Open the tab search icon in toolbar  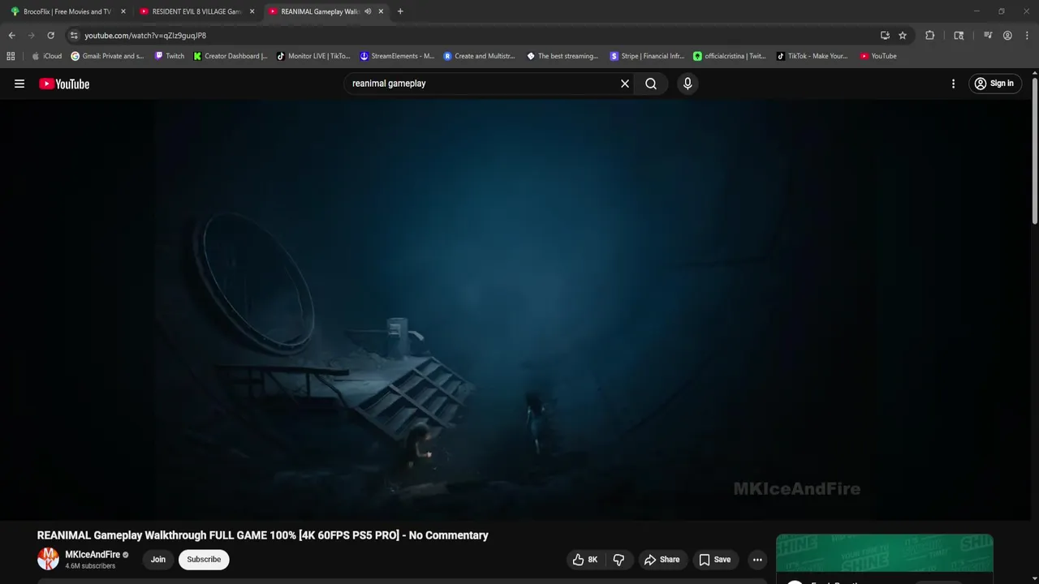coord(959,36)
